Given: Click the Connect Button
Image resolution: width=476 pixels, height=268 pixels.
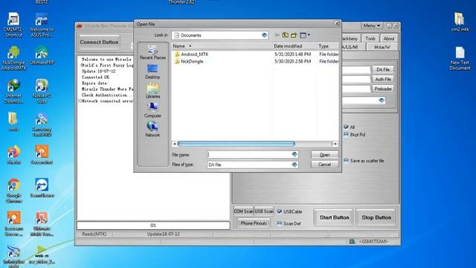Looking at the screenshot, I should (99, 42).
